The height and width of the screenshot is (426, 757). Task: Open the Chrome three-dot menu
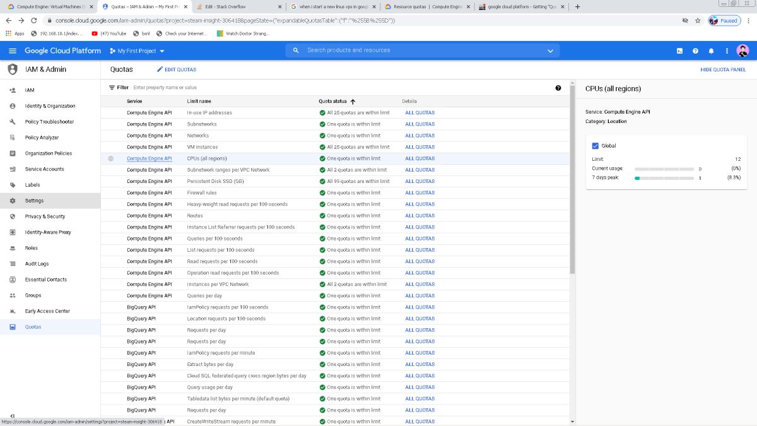[x=749, y=20]
